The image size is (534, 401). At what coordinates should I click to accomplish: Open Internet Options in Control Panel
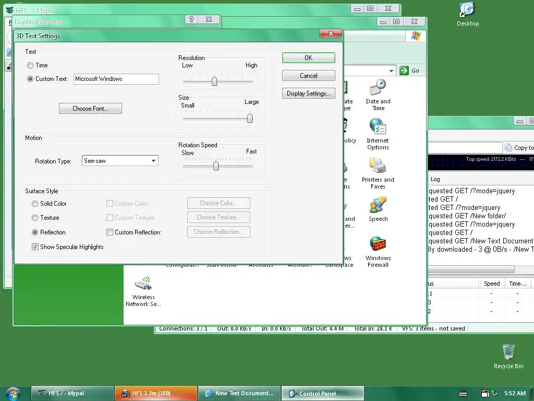click(x=378, y=134)
